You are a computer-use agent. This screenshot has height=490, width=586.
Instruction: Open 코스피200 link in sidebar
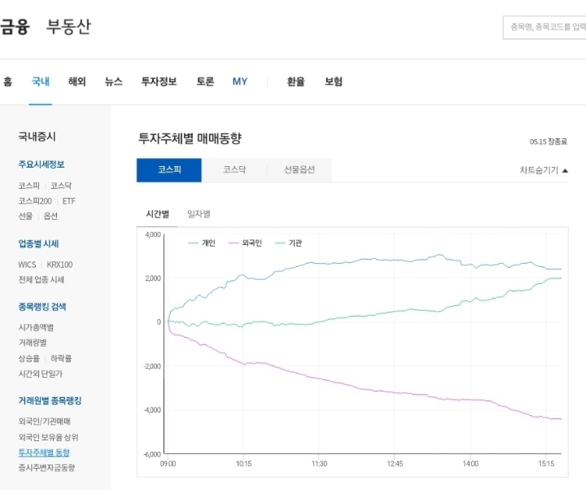click(35, 201)
